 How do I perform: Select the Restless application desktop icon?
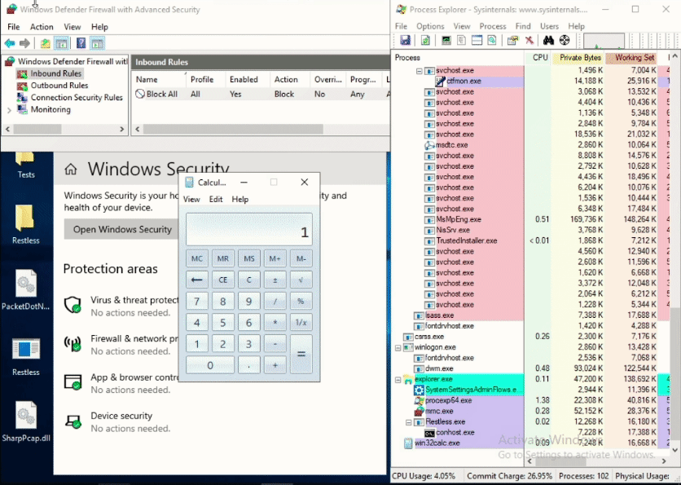[25, 356]
